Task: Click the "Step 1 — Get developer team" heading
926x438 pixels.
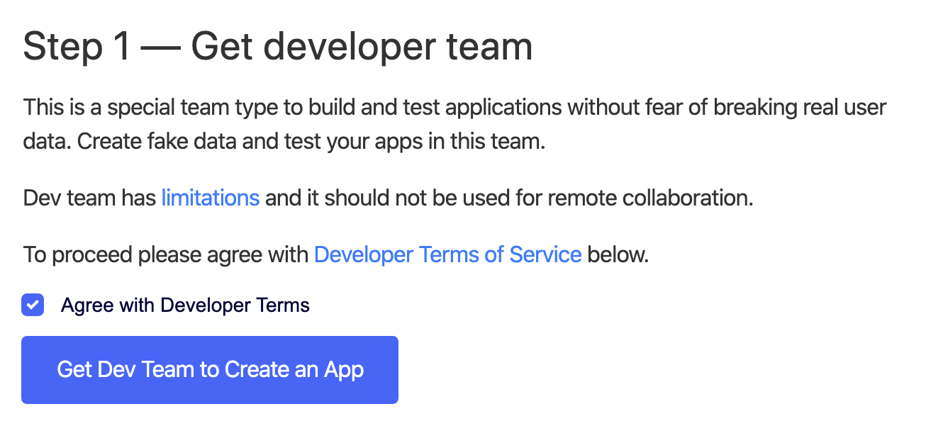Action: pos(277,47)
